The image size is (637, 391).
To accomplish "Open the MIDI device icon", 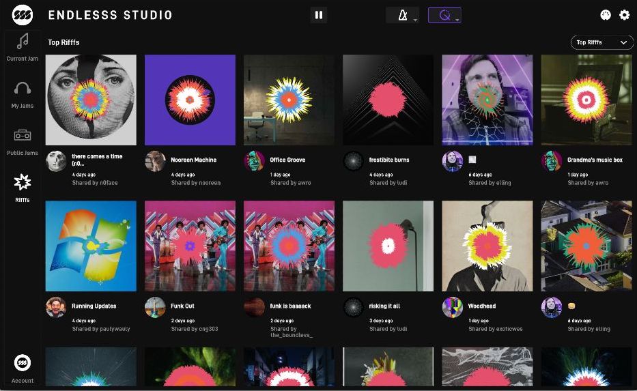I will coord(606,15).
